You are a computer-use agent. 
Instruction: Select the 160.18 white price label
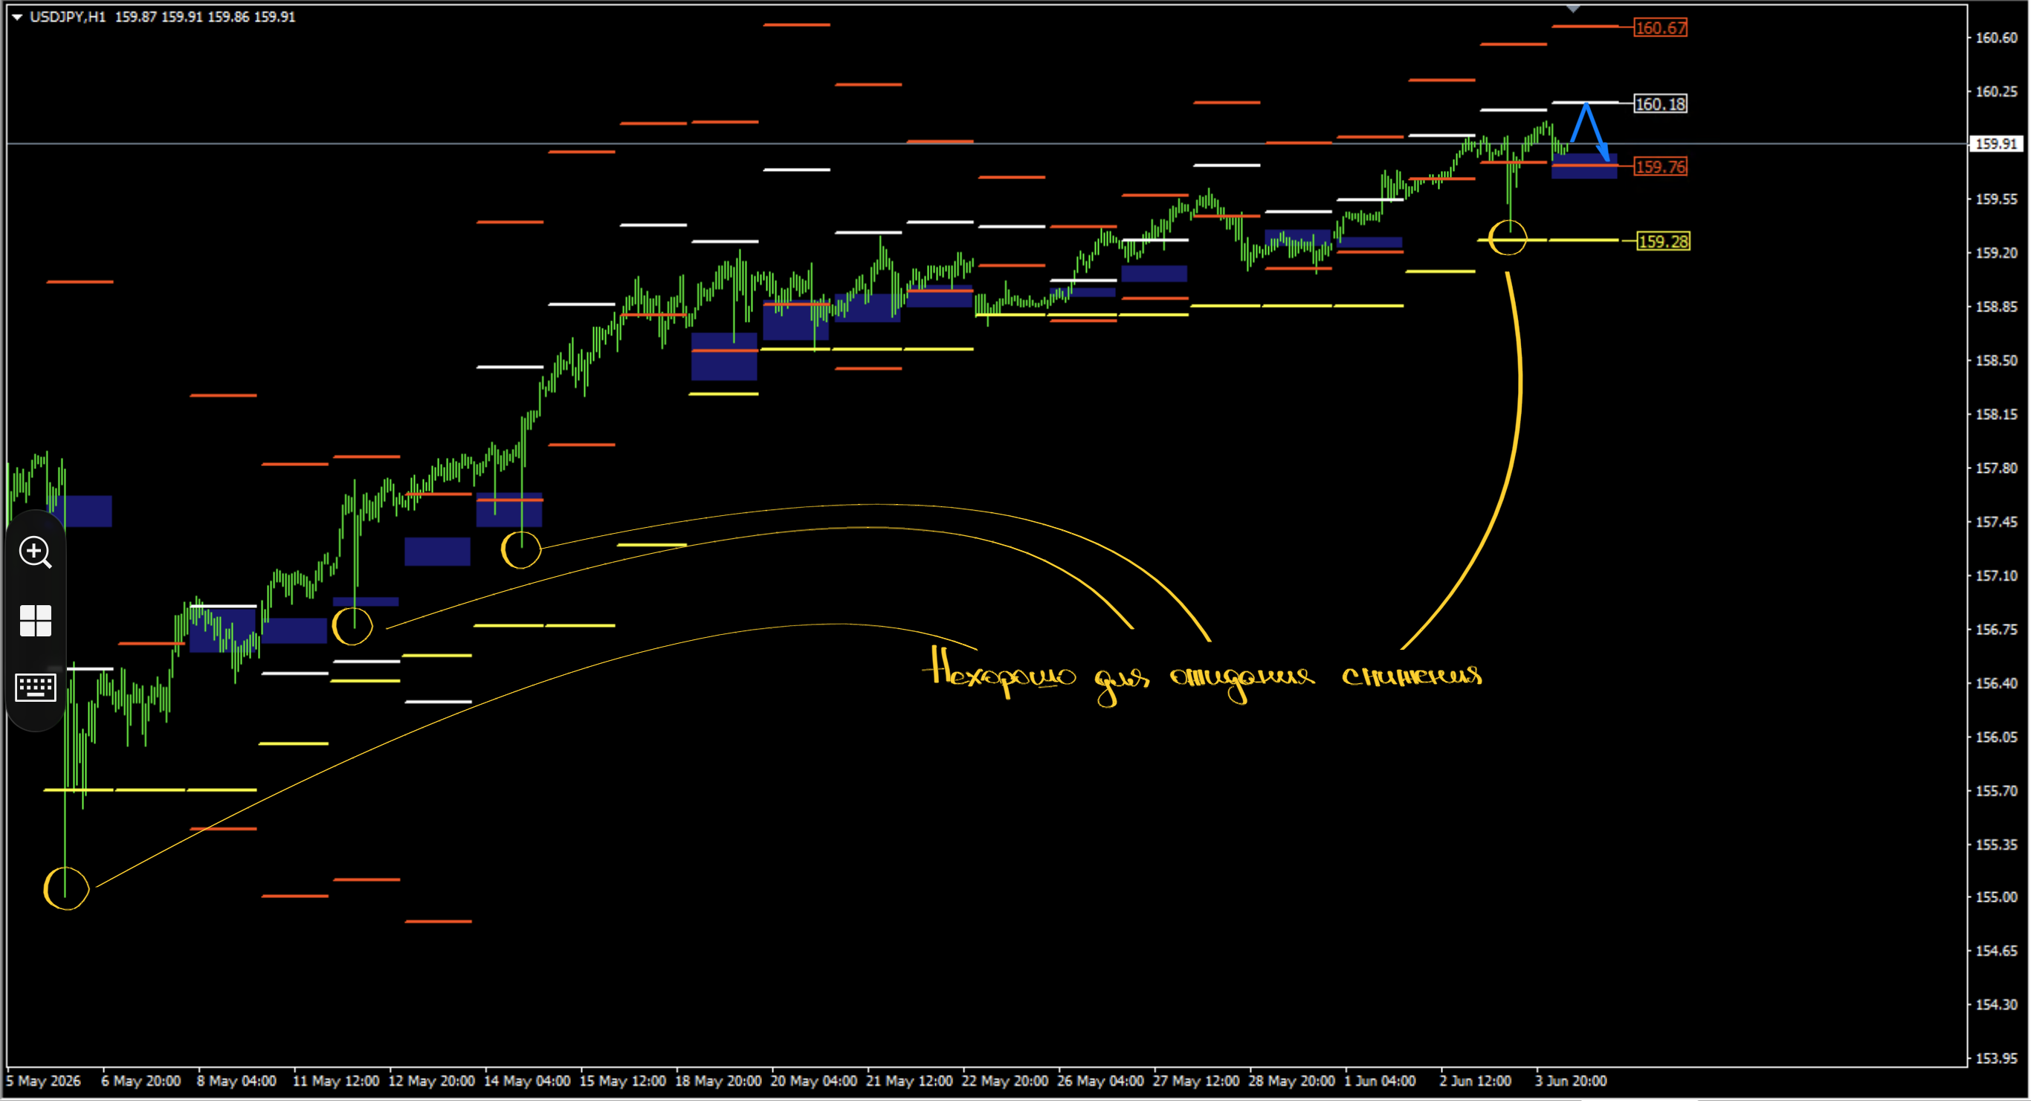[1659, 103]
